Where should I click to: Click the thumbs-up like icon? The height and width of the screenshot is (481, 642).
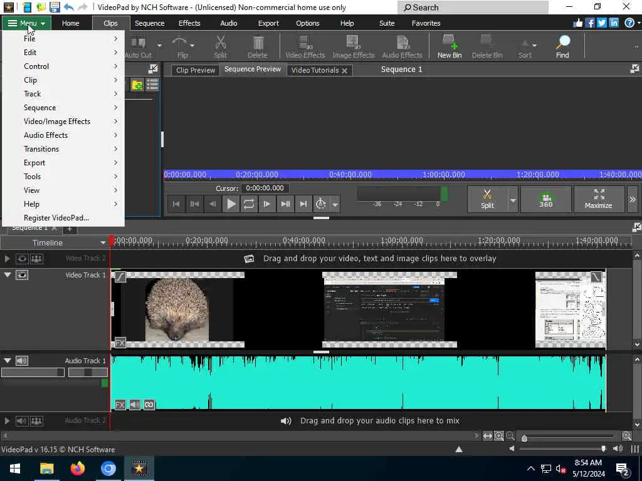point(577,23)
